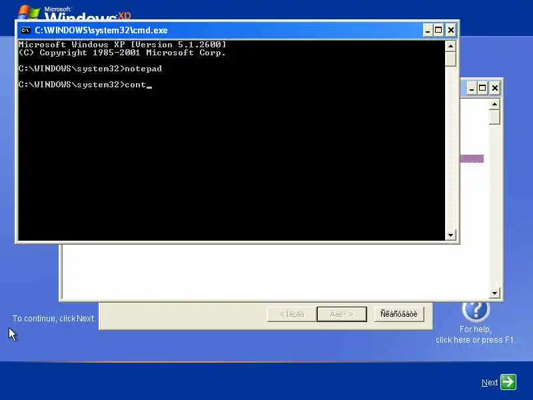
Task: Minimize the cmd.exe window
Action: (428, 30)
